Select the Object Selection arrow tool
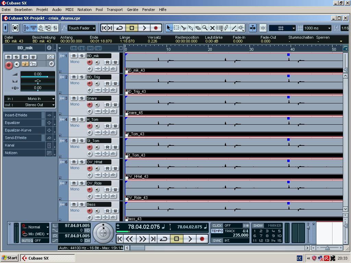 tap(169, 28)
